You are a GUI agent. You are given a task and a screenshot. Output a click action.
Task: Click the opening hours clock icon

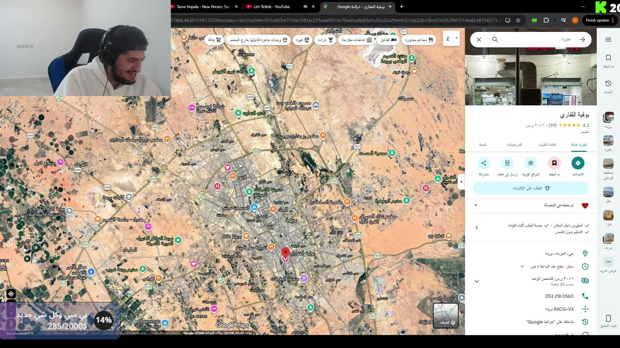(585, 266)
